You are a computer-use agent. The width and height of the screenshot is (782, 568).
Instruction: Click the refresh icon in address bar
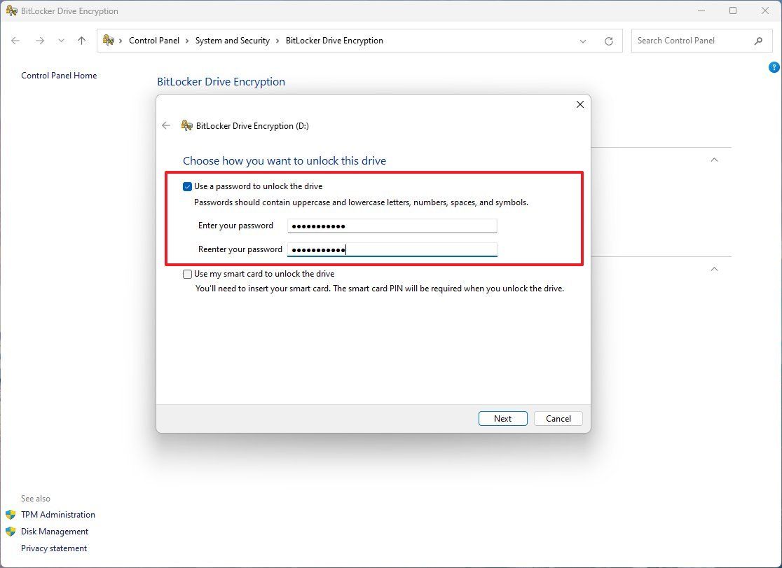608,41
